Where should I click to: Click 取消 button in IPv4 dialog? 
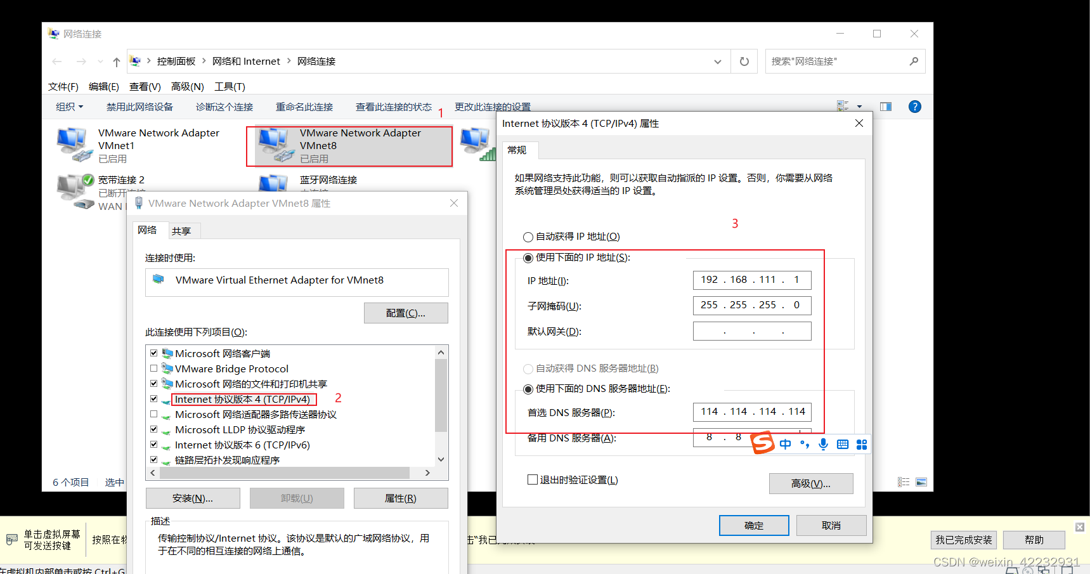(831, 525)
